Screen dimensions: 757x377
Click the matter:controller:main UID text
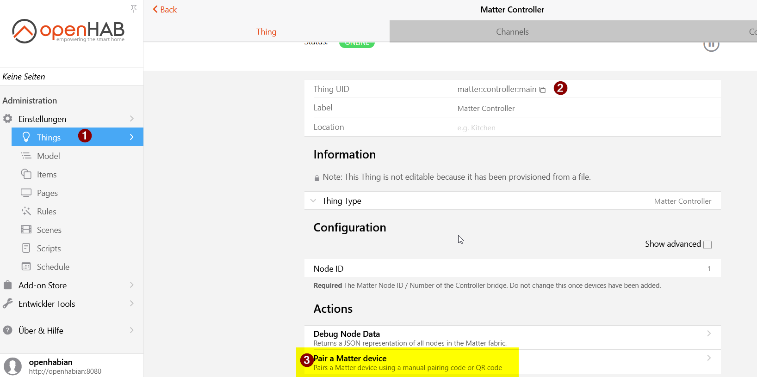496,89
